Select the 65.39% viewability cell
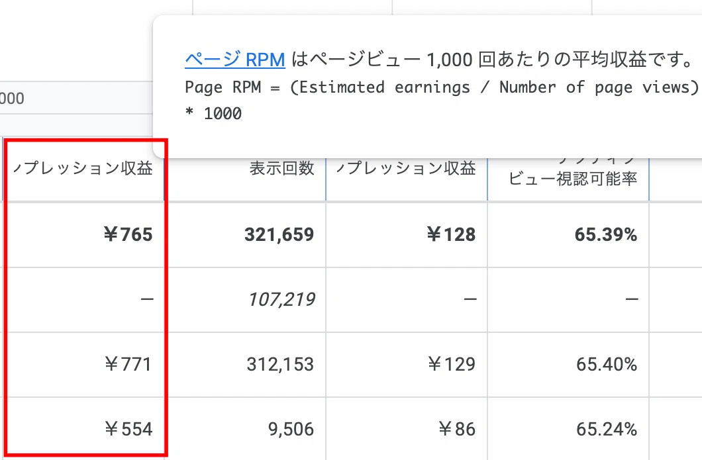 [x=606, y=234]
